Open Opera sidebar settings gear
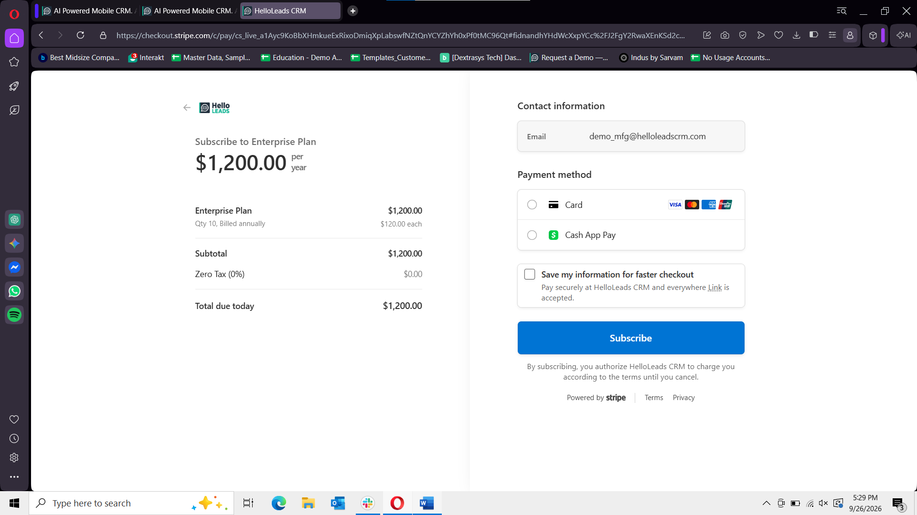 (x=14, y=458)
